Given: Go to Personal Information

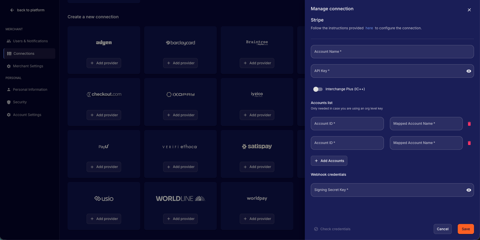Looking at the screenshot, I should pyautogui.click(x=29, y=90).
